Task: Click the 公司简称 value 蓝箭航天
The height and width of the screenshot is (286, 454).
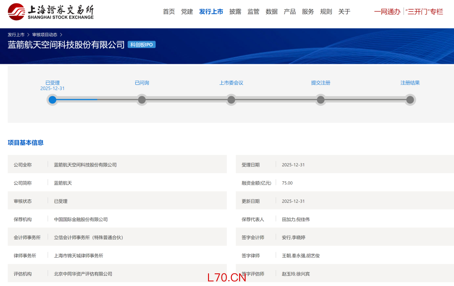Action: click(x=63, y=183)
